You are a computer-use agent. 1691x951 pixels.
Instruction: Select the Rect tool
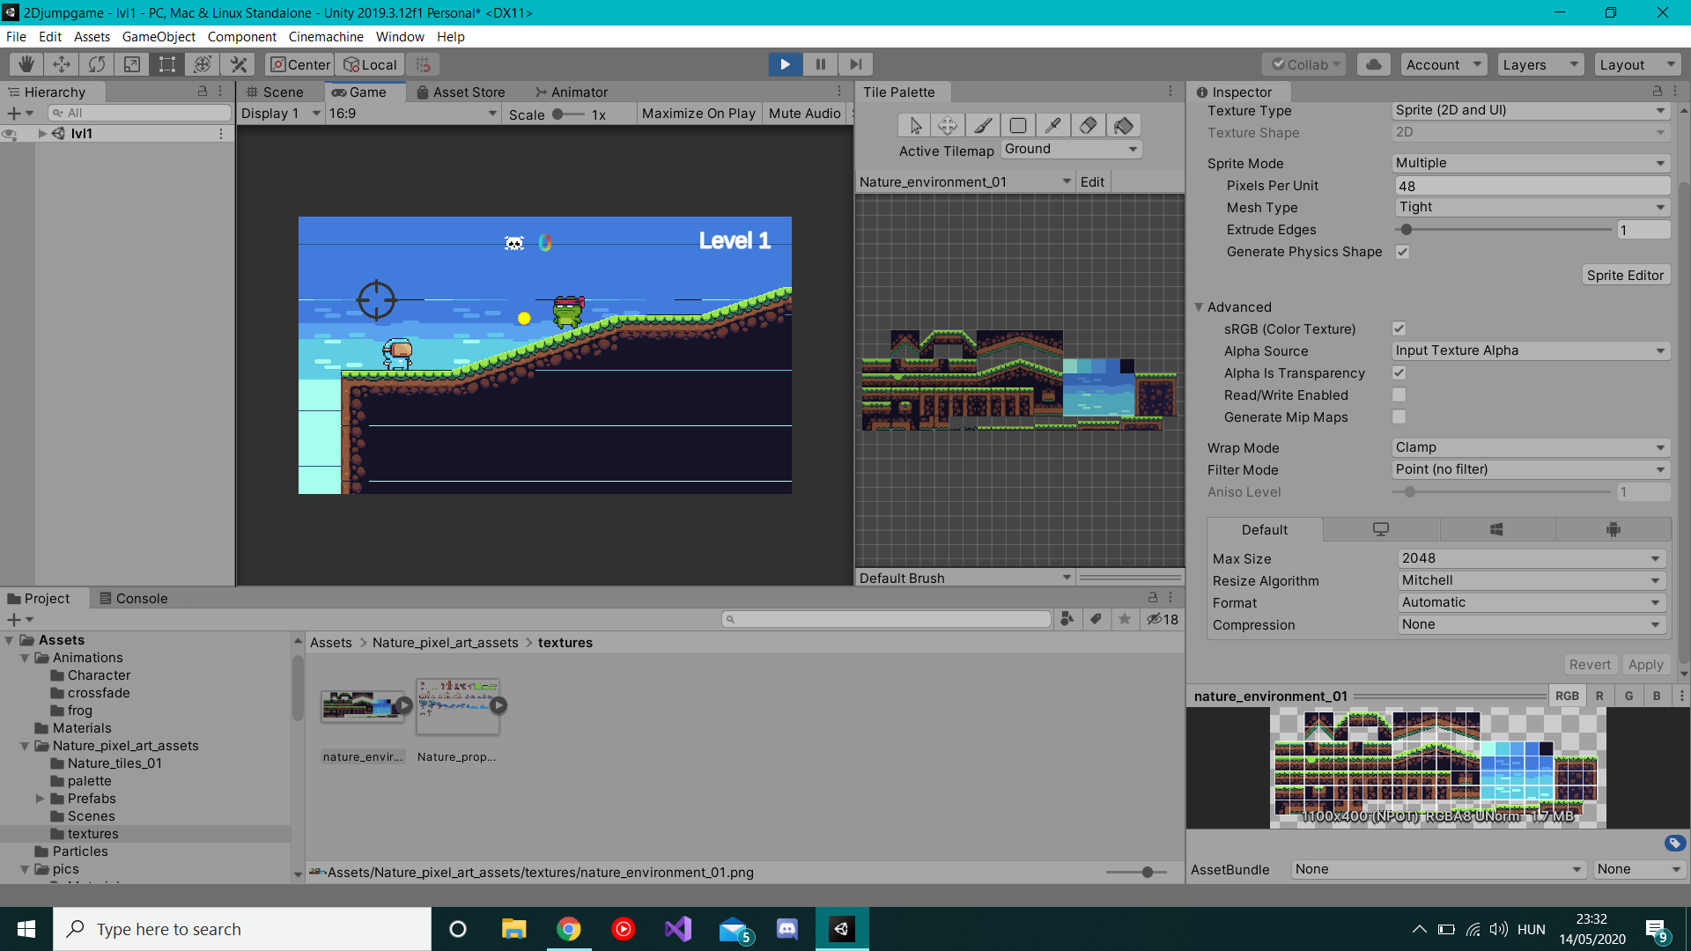click(167, 64)
